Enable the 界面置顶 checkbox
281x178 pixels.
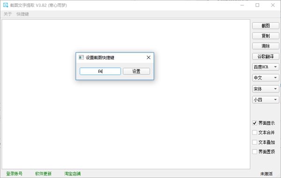point(254,152)
